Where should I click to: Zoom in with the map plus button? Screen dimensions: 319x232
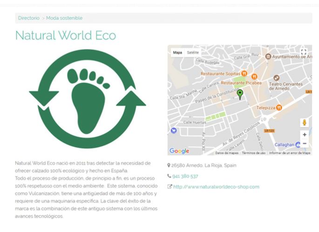(x=305, y=135)
